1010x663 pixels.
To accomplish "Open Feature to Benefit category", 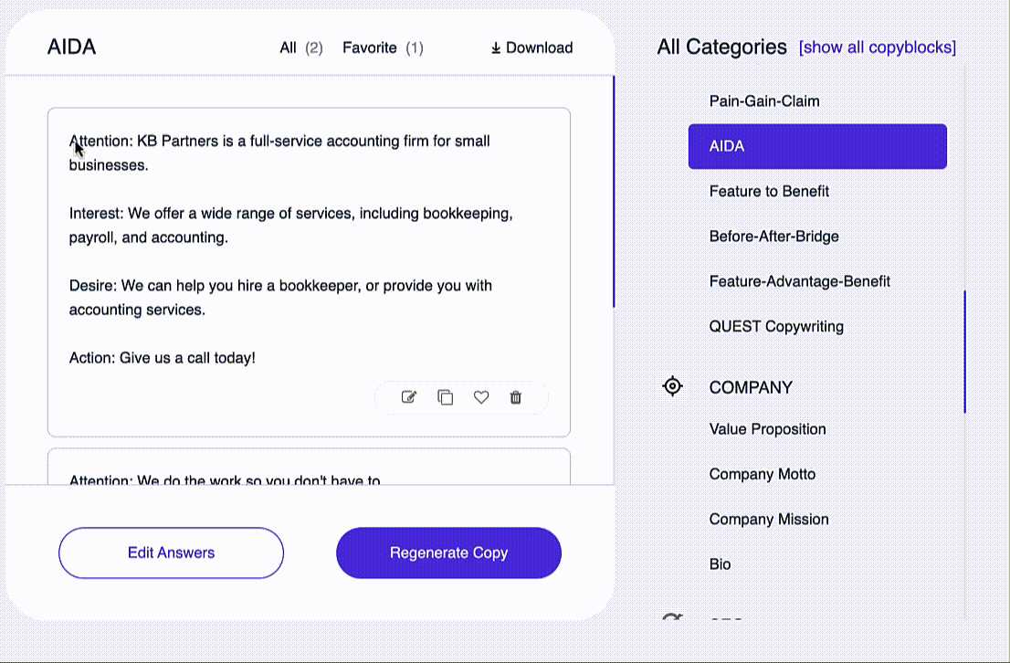I will point(769,192).
